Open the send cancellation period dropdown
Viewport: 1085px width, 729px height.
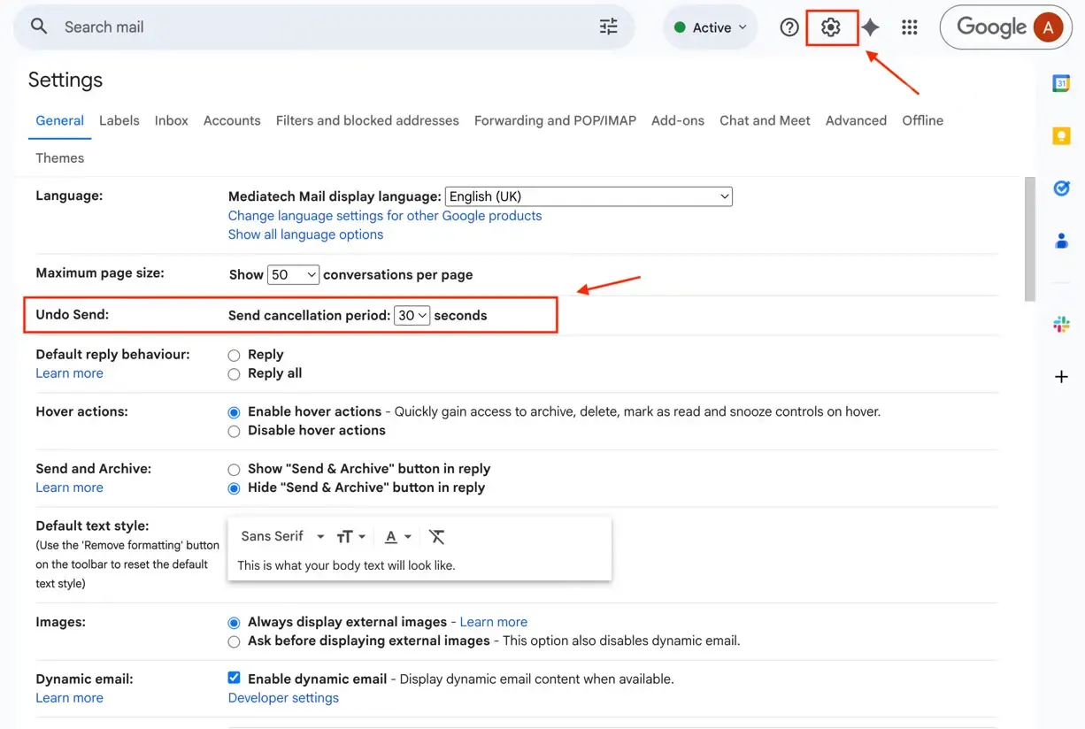[412, 316]
